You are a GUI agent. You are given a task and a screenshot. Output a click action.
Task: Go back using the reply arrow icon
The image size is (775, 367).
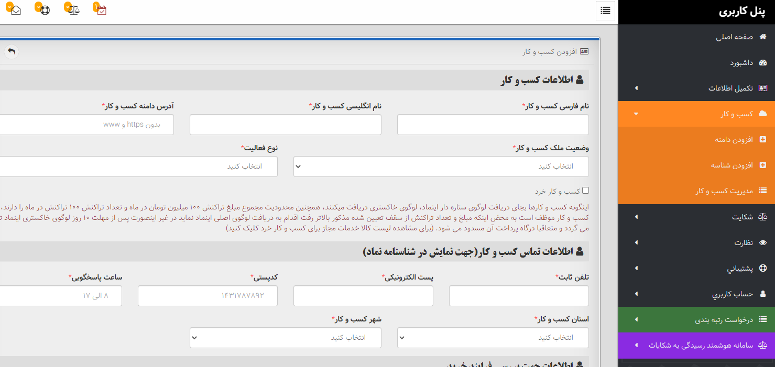point(11,51)
